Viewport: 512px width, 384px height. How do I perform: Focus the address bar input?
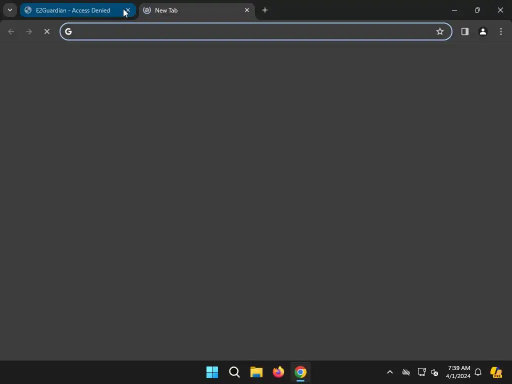coord(255,31)
